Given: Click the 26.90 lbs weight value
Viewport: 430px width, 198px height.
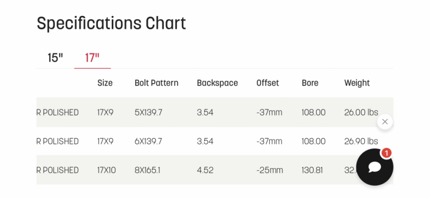Looking at the screenshot, I should click(361, 141).
